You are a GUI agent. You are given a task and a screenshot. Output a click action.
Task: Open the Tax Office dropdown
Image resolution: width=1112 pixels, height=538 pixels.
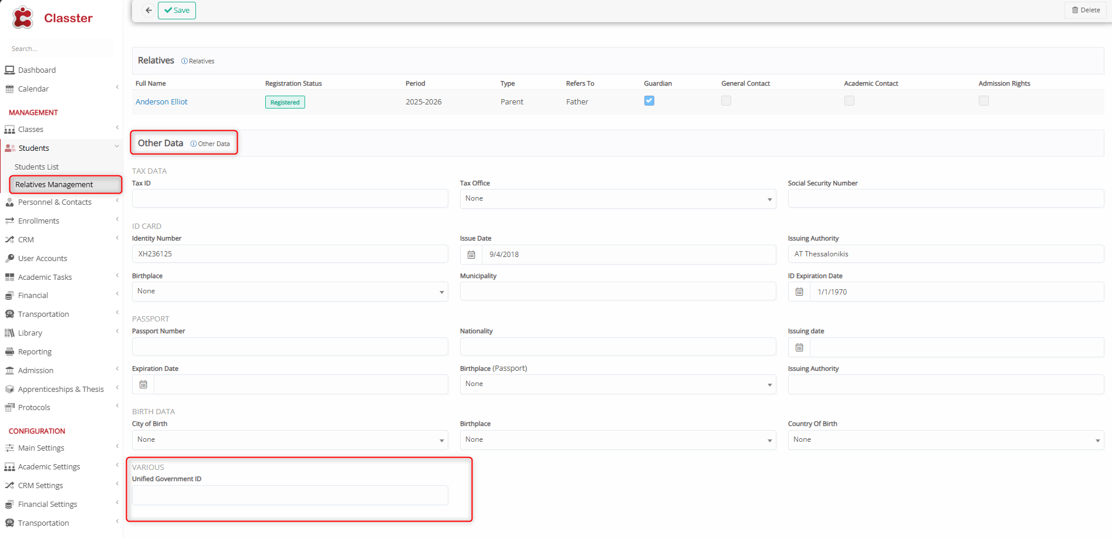tap(617, 199)
